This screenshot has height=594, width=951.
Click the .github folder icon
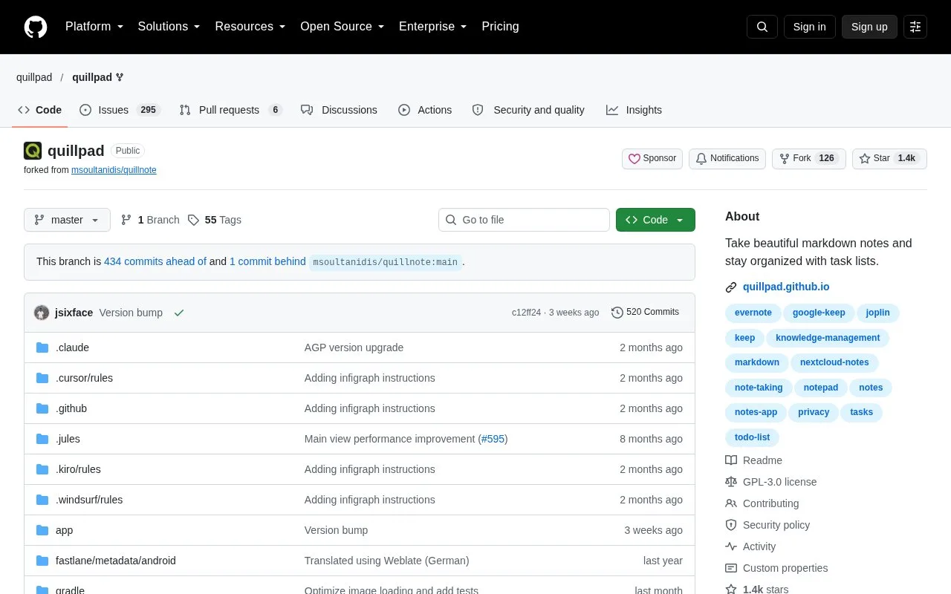tap(42, 408)
